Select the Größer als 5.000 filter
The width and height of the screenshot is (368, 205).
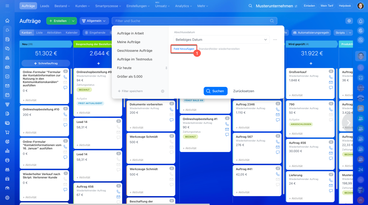[x=130, y=77]
